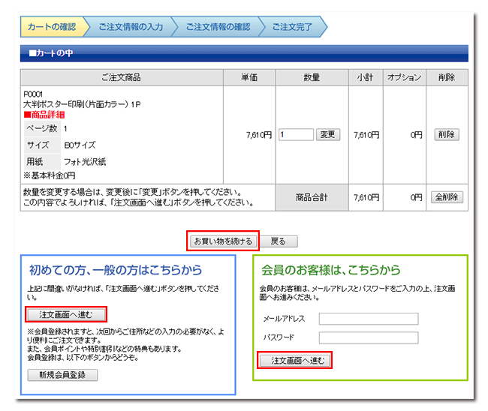Delete the poster item with 削除 button
The width and height of the screenshot is (488, 411).
(447, 134)
